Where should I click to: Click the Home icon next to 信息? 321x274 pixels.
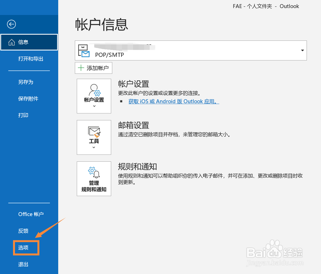point(12,42)
